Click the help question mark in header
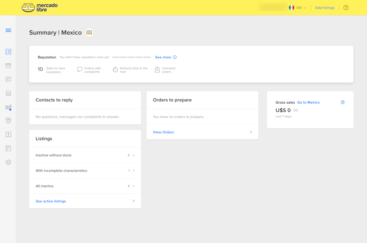Viewport: 367px width, 243px height. (x=346, y=8)
